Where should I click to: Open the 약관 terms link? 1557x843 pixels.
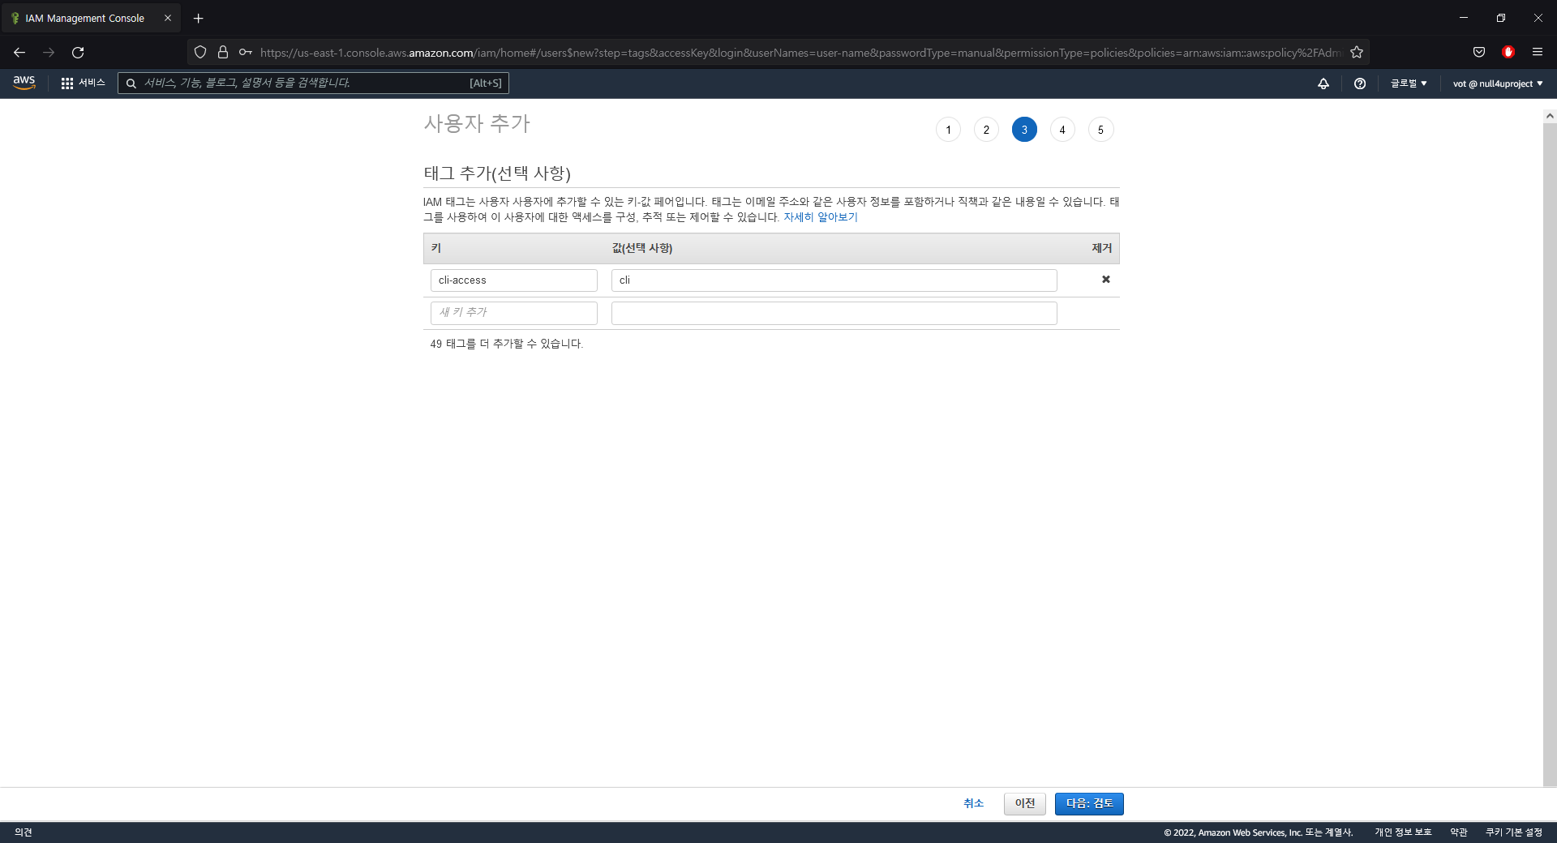click(x=1459, y=832)
